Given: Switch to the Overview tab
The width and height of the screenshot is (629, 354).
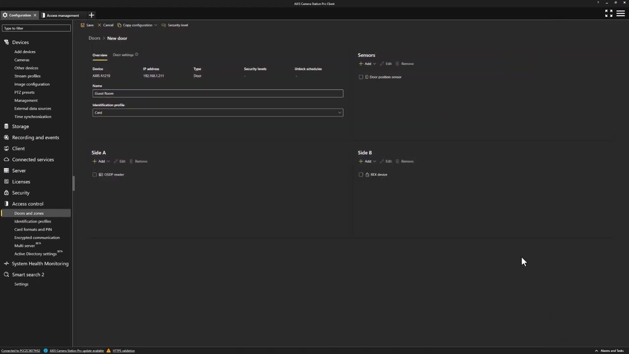Looking at the screenshot, I should tap(100, 55).
